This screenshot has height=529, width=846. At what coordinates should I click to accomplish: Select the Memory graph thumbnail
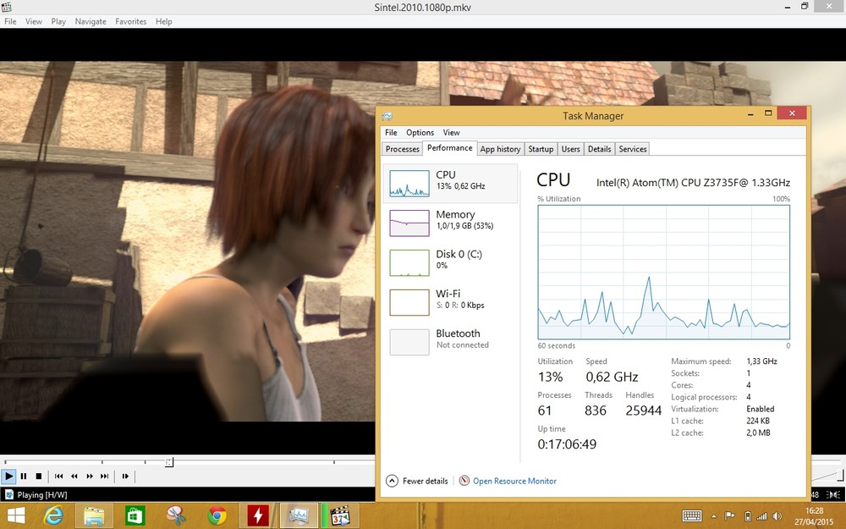click(x=409, y=223)
